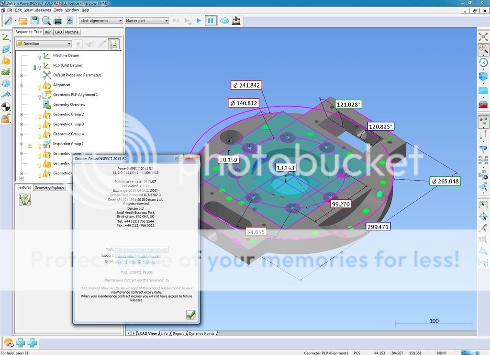Viewport: 490px width, 355px height.
Task: Click the Ø 241.842 dimension label
Action: (245, 85)
